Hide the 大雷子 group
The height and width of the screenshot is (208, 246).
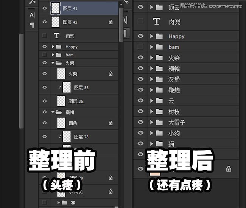(140, 122)
